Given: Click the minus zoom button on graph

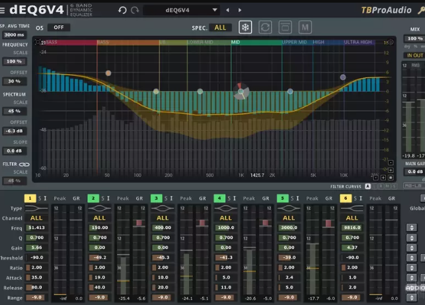Looking at the screenshot, I should tap(391, 162).
